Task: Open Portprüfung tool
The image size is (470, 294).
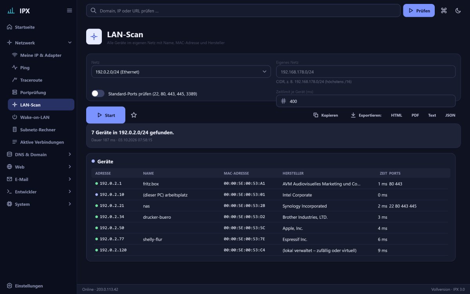Action: 41,93
